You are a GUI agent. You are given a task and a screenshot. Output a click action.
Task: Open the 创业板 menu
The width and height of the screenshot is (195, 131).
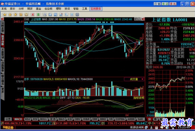click(x=48, y=9)
